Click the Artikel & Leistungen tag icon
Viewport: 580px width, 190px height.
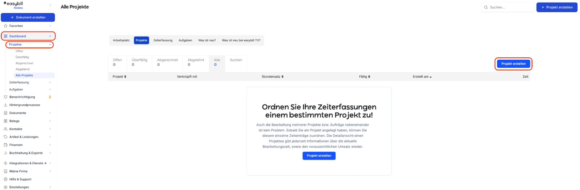click(6, 137)
